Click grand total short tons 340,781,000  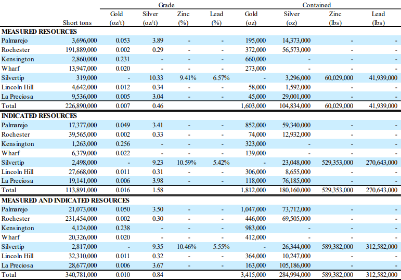(81, 275)
